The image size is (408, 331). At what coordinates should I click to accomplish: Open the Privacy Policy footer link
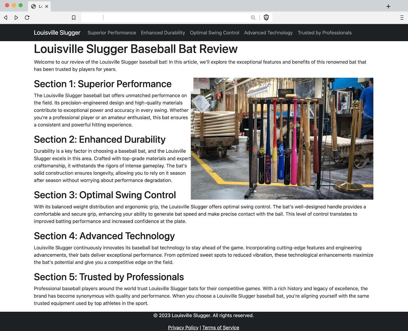pyautogui.click(x=183, y=327)
